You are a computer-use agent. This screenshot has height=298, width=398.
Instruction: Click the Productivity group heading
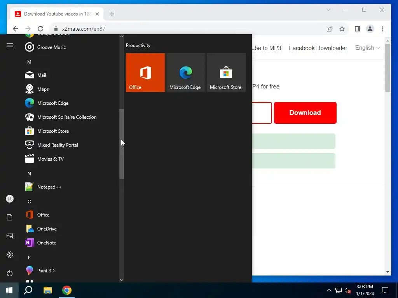(138, 45)
